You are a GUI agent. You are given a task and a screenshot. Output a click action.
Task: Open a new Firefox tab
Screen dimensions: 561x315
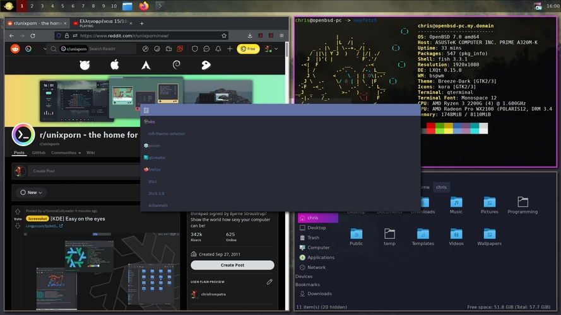click(142, 23)
